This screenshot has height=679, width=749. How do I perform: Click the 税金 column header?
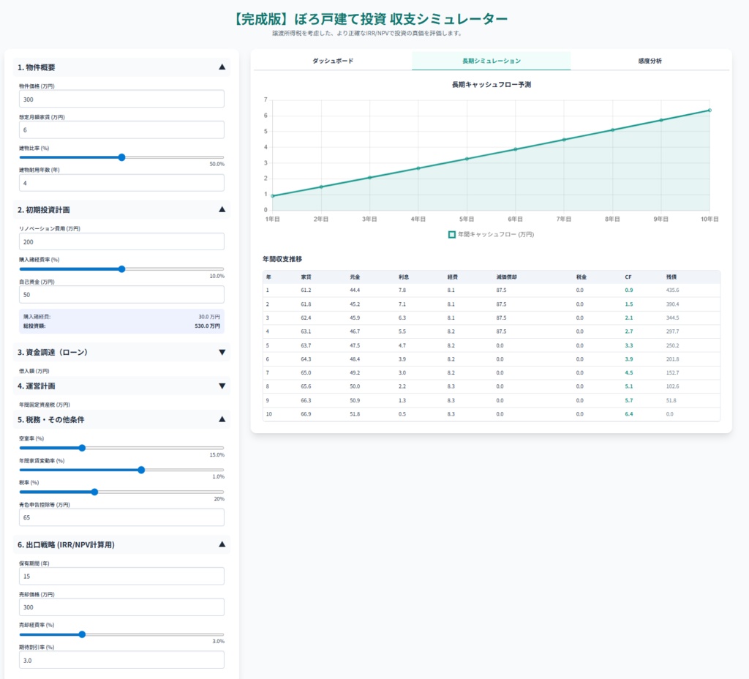point(581,277)
